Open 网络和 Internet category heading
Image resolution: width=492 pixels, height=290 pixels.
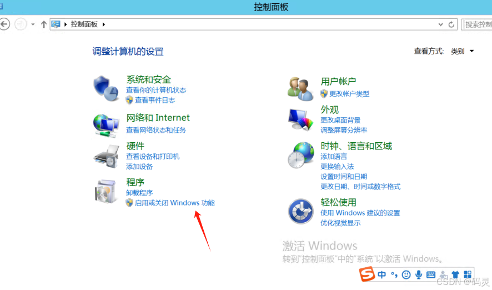158,118
